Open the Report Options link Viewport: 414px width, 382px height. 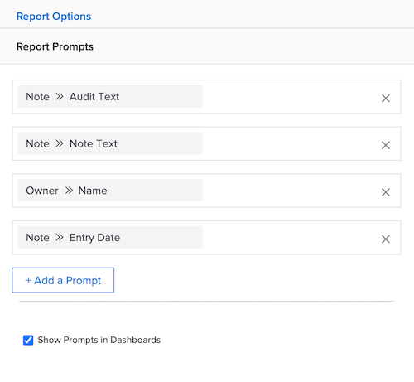tap(54, 17)
